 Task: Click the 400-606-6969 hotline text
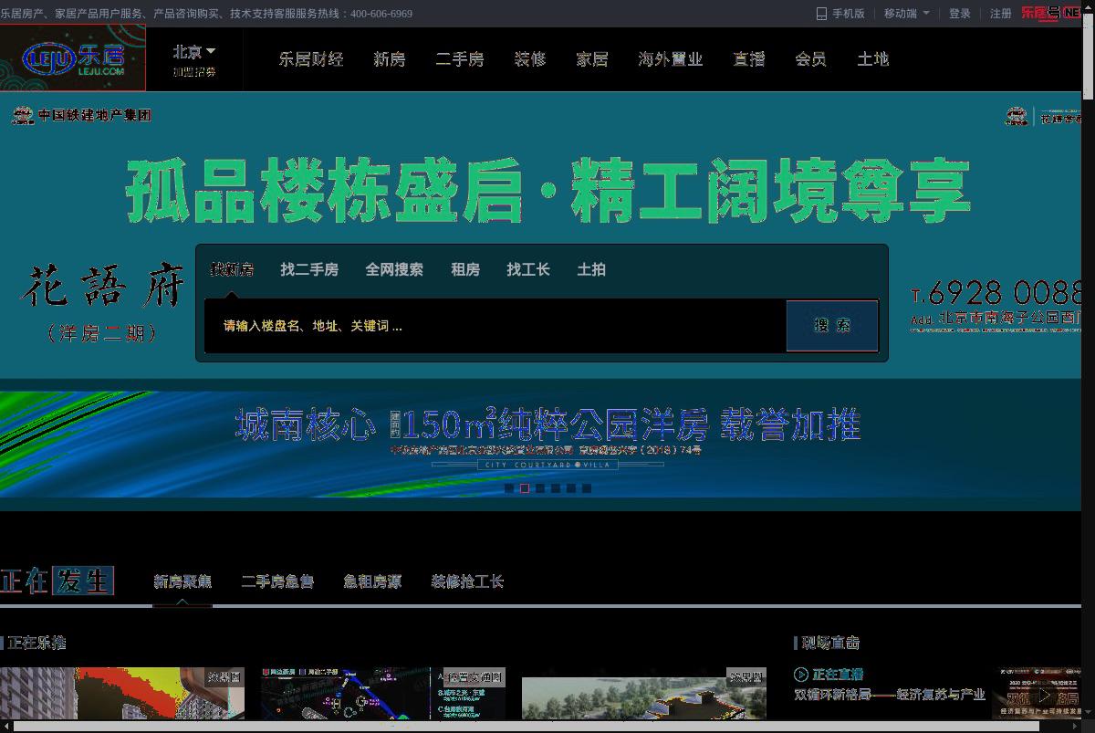(381, 14)
